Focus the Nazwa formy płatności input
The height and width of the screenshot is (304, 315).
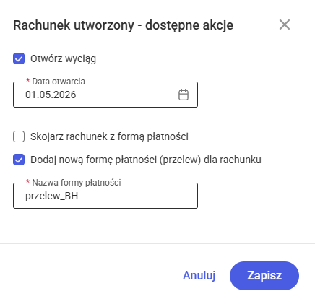pyautogui.click(x=105, y=196)
